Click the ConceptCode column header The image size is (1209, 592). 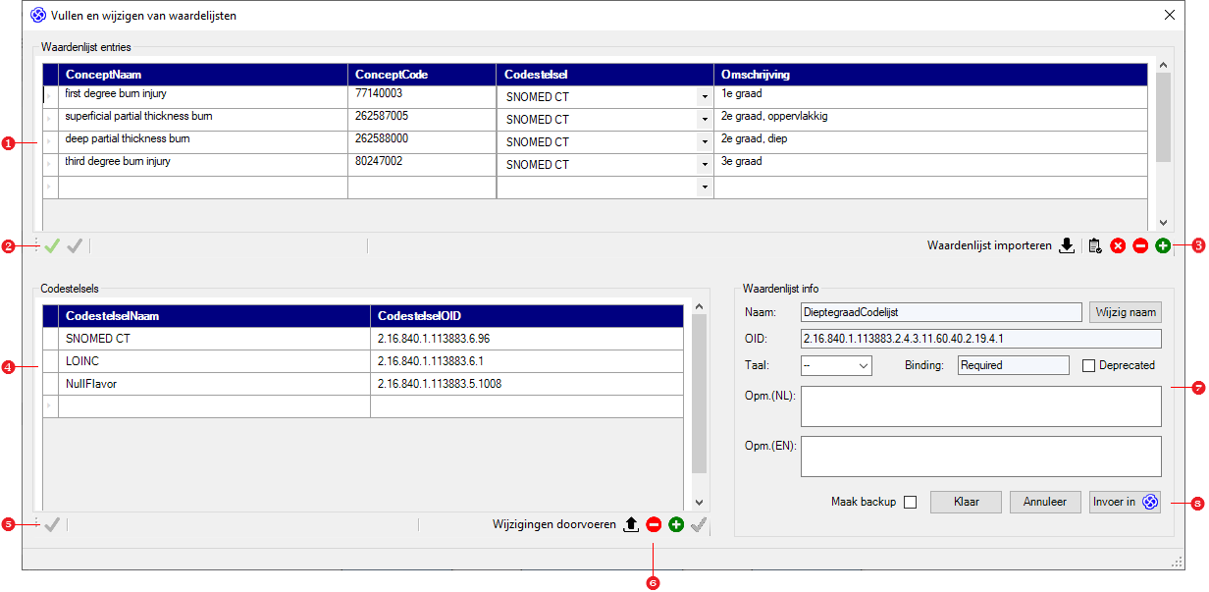tap(422, 75)
